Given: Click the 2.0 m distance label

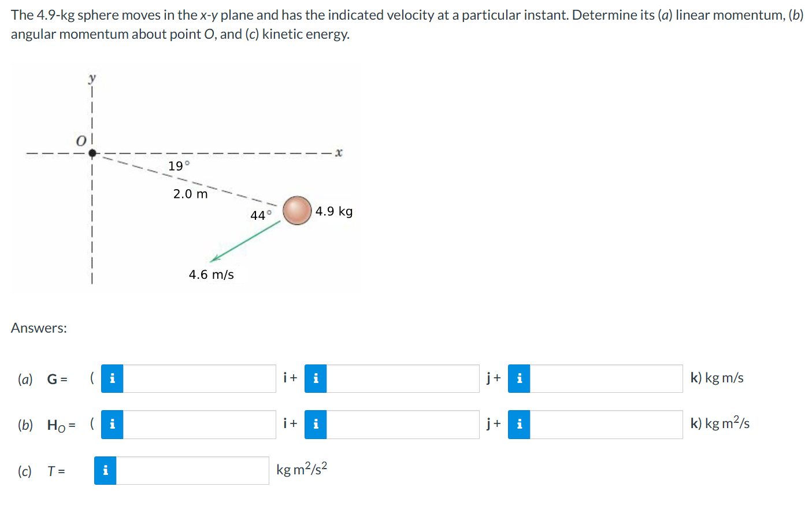Looking at the screenshot, I should coord(190,194).
